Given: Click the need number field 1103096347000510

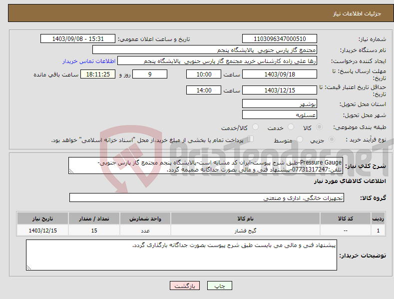Looking at the screenshot, I should tap(280, 39).
